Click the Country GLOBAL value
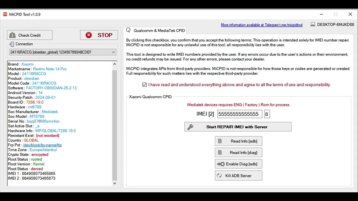The image size is (358, 201). tap(31, 140)
